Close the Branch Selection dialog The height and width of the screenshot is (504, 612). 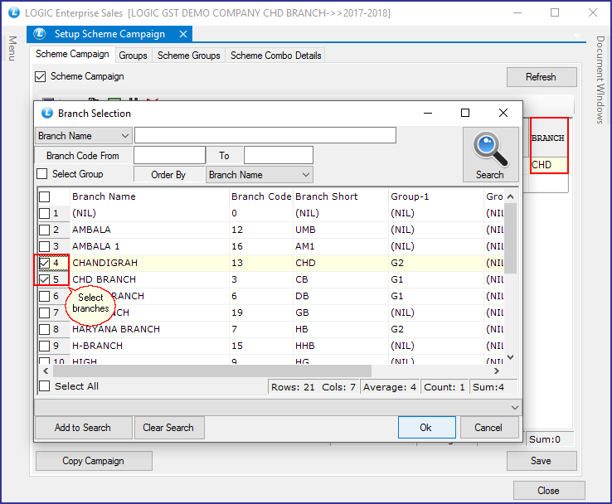[503, 113]
